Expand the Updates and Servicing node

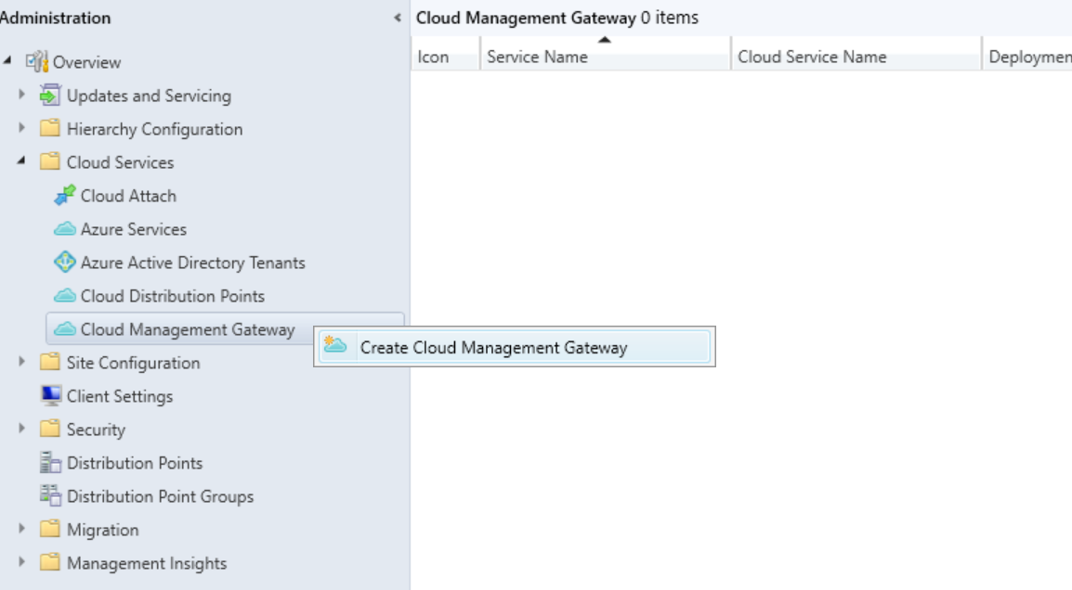pos(21,95)
